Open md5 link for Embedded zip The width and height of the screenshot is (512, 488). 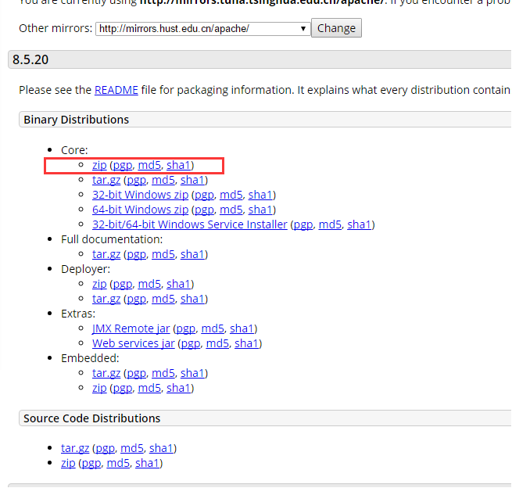click(149, 388)
